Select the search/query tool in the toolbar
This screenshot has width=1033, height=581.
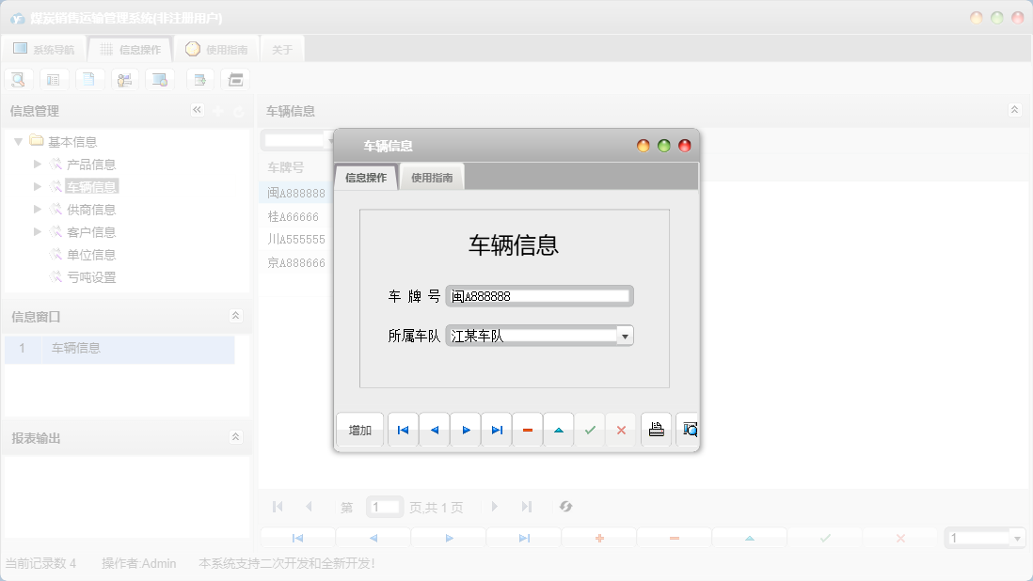click(x=18, y=79)
